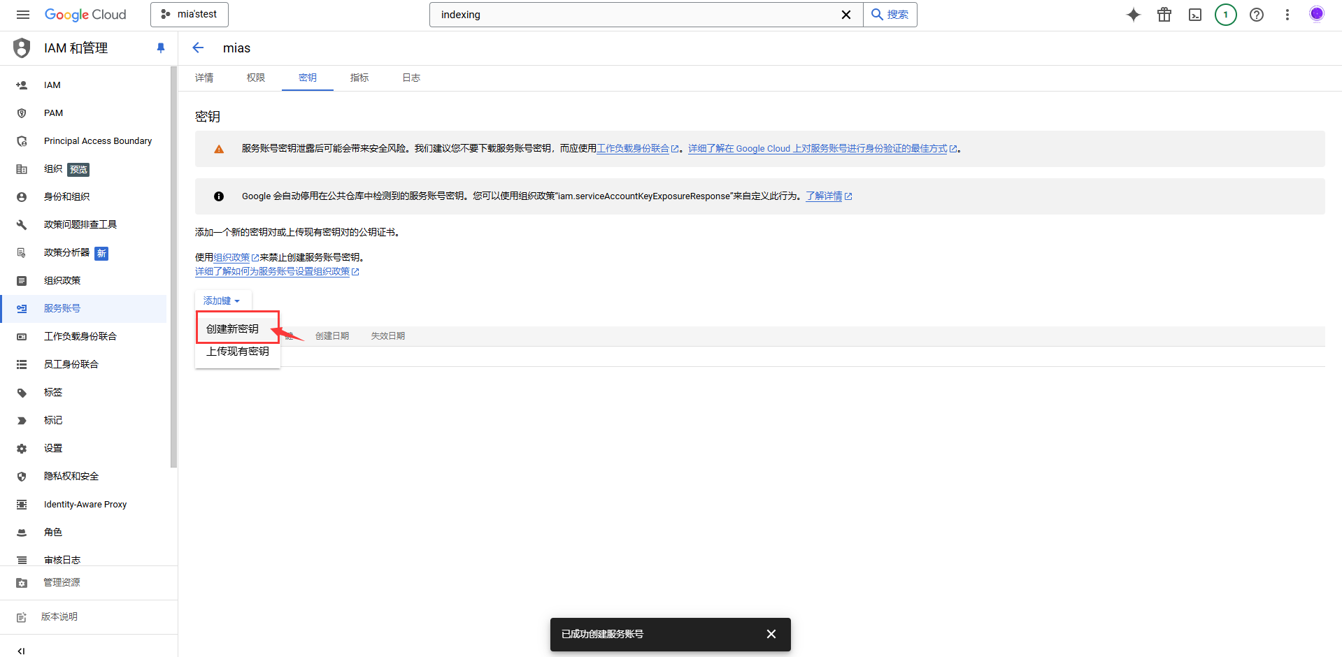Viewport: 1342px width, 657px height.
Task: Choose 上传现有密钥 menu option
Action: tap(238, 352)
